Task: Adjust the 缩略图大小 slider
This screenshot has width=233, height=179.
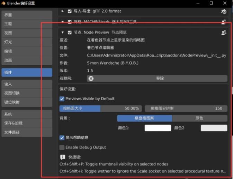Action: click(x=101, y=109)
